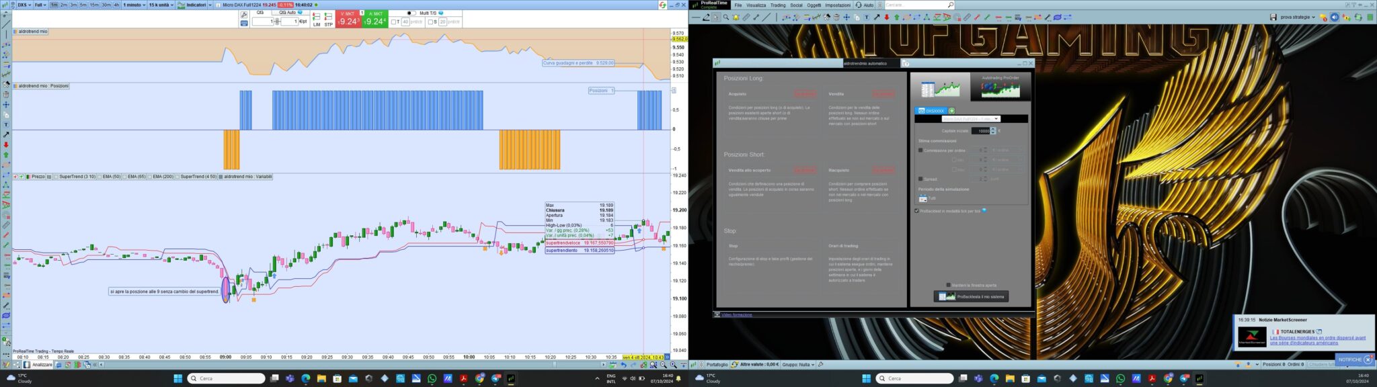Screen dimensions: 1377x387
Task: Click ProBacktesta il mio sistema button
Action: 971,296
